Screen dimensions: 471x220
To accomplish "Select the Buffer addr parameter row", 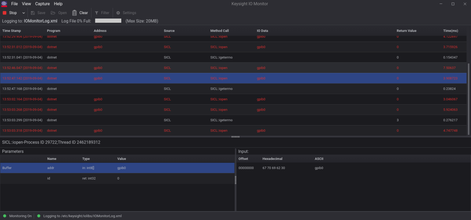I will coord(117,168).
